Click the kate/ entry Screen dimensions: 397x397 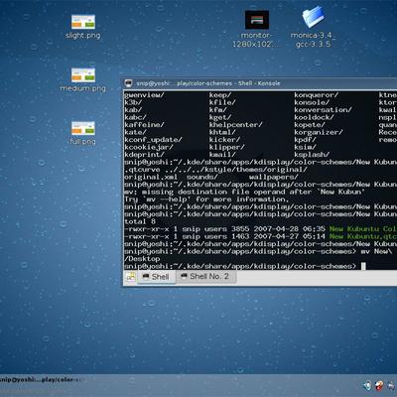click(135, 132)
